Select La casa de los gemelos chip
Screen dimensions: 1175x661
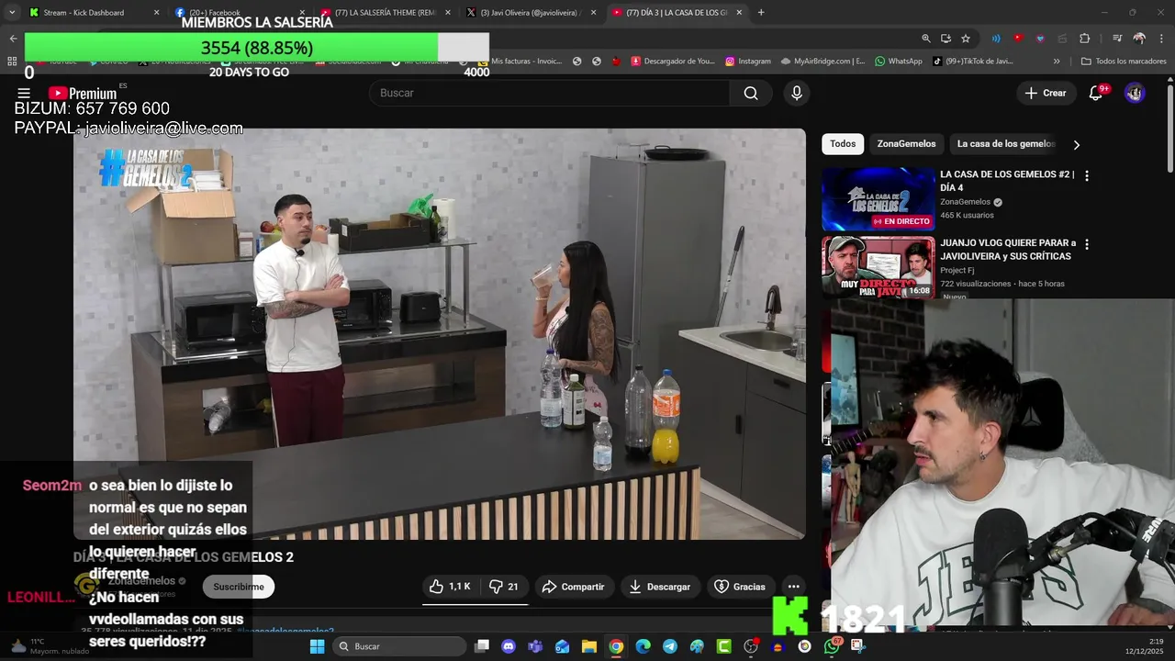coord(1006,144)
